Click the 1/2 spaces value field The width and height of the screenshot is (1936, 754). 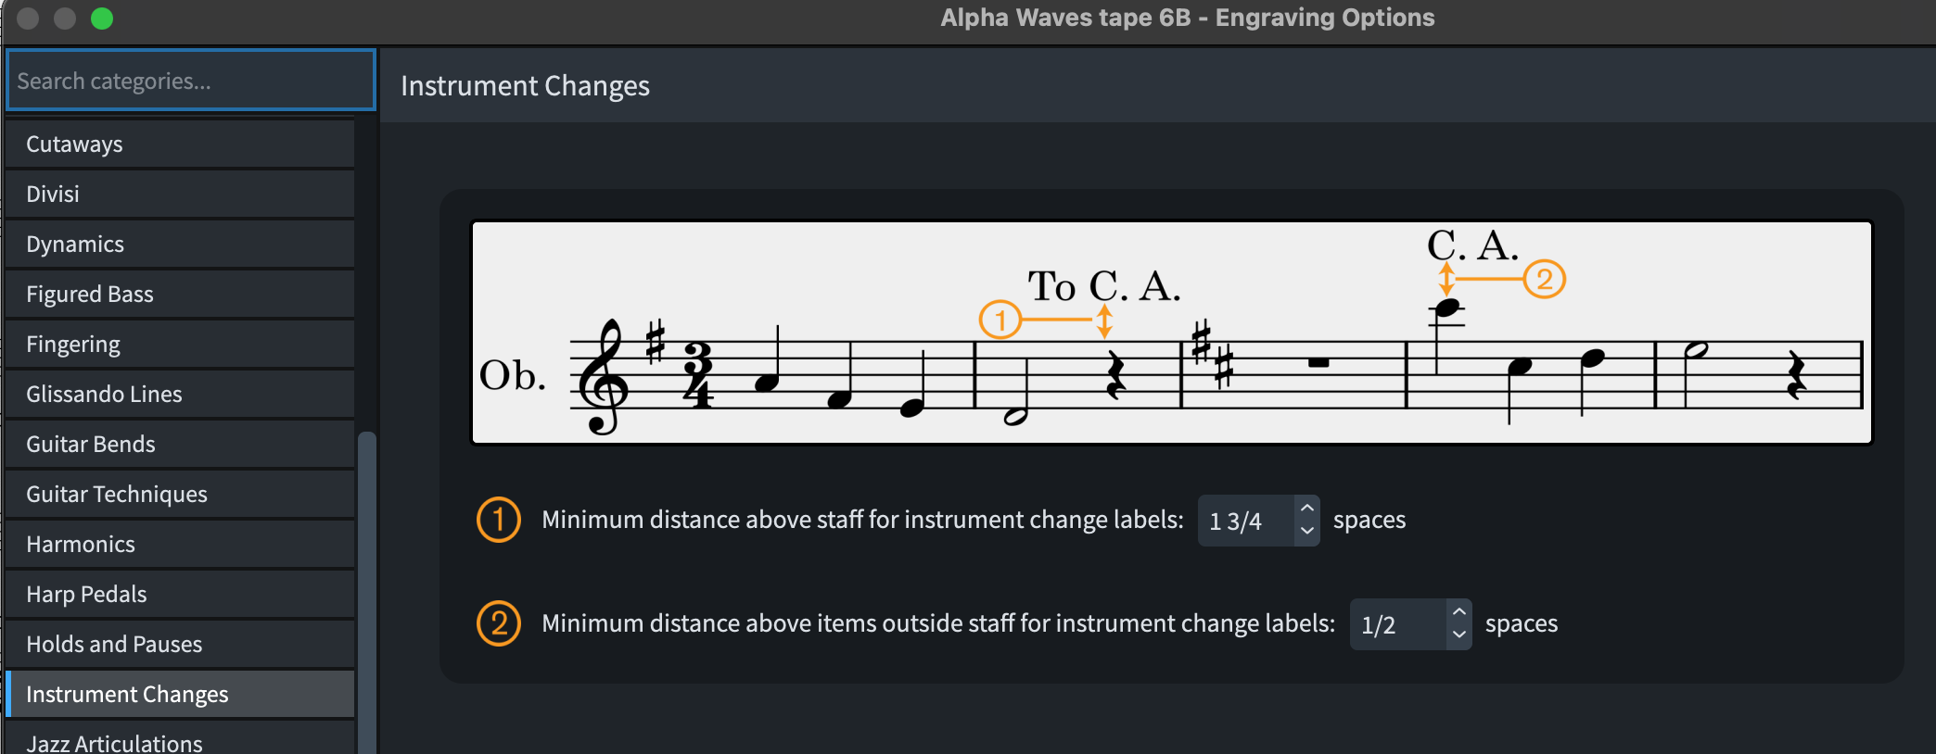[1397, 624]
